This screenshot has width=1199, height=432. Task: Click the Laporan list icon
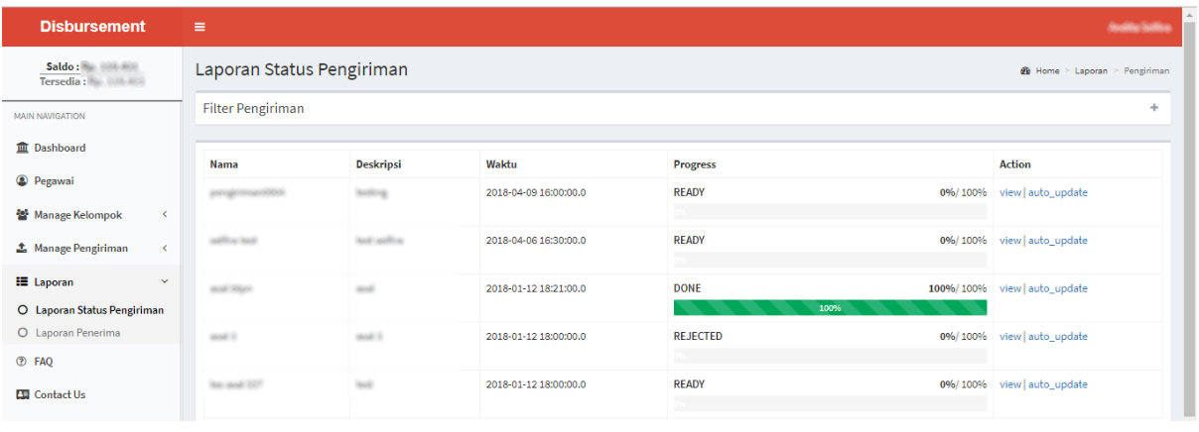[x=22, y=282]
